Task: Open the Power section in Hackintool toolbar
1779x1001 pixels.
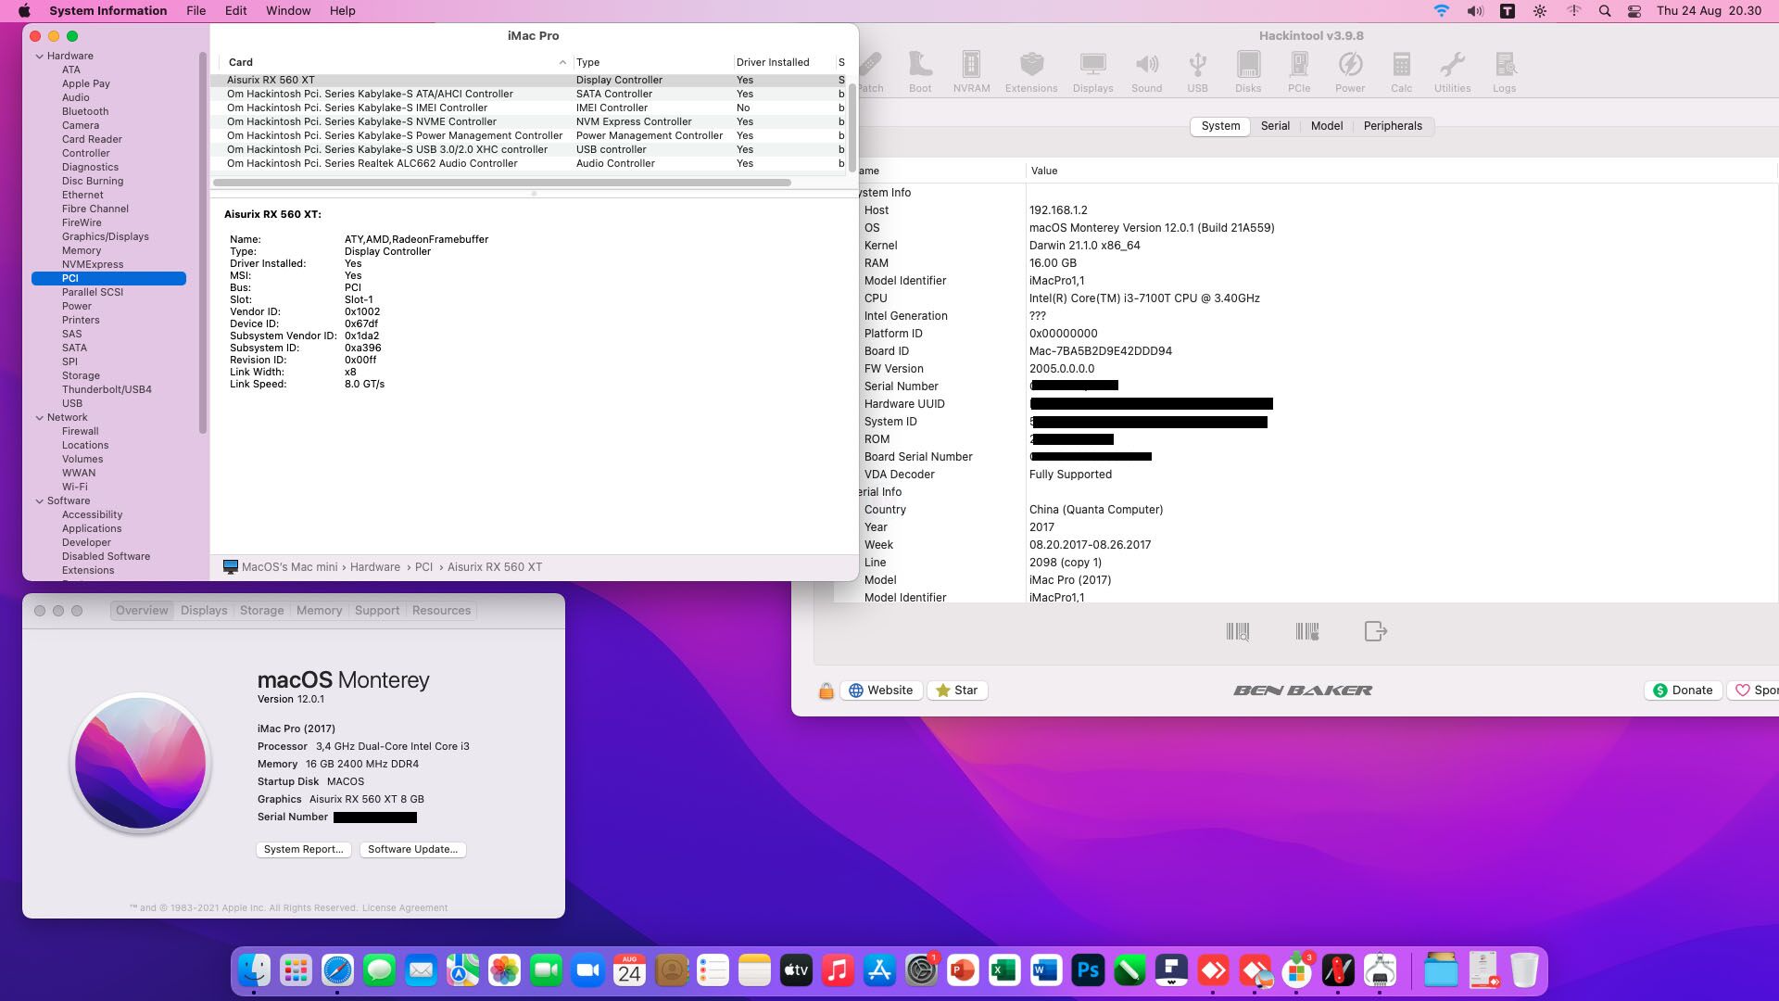Action: coord(1350,72)
